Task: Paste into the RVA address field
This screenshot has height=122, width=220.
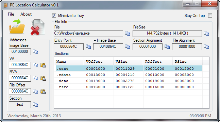Action: pos(43,78)
